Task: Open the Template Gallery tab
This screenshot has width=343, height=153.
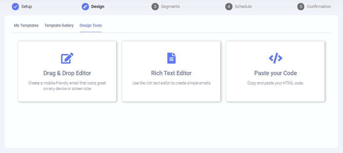Action: pyautogui.click(x=59, y=25)
